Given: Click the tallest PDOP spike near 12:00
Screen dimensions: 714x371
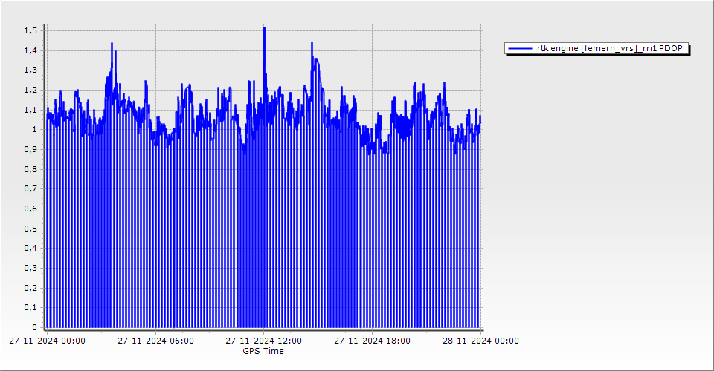Looking at the screenshot, I should click(x=264, y=28).
